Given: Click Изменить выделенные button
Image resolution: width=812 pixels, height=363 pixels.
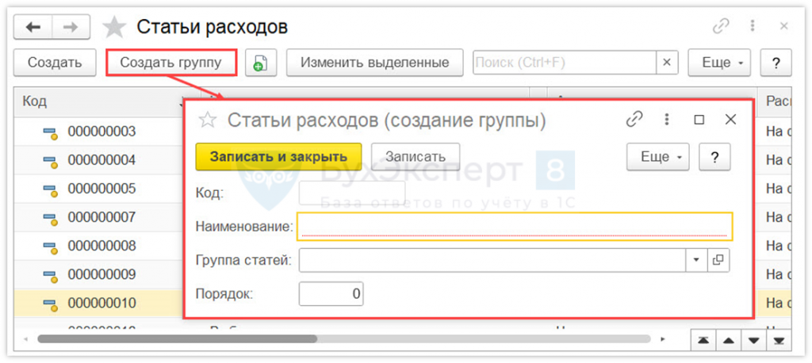Looking at the screenshot, I should click(375, 63).
